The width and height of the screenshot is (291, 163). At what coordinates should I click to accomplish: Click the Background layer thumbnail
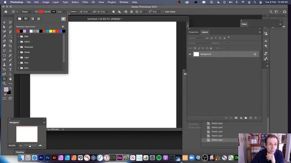coord(196,54)
